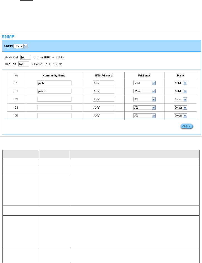Open the Status dropdown showing Valid in row 02
Screen dimensions: 202x263
click(x=181, y=91)
